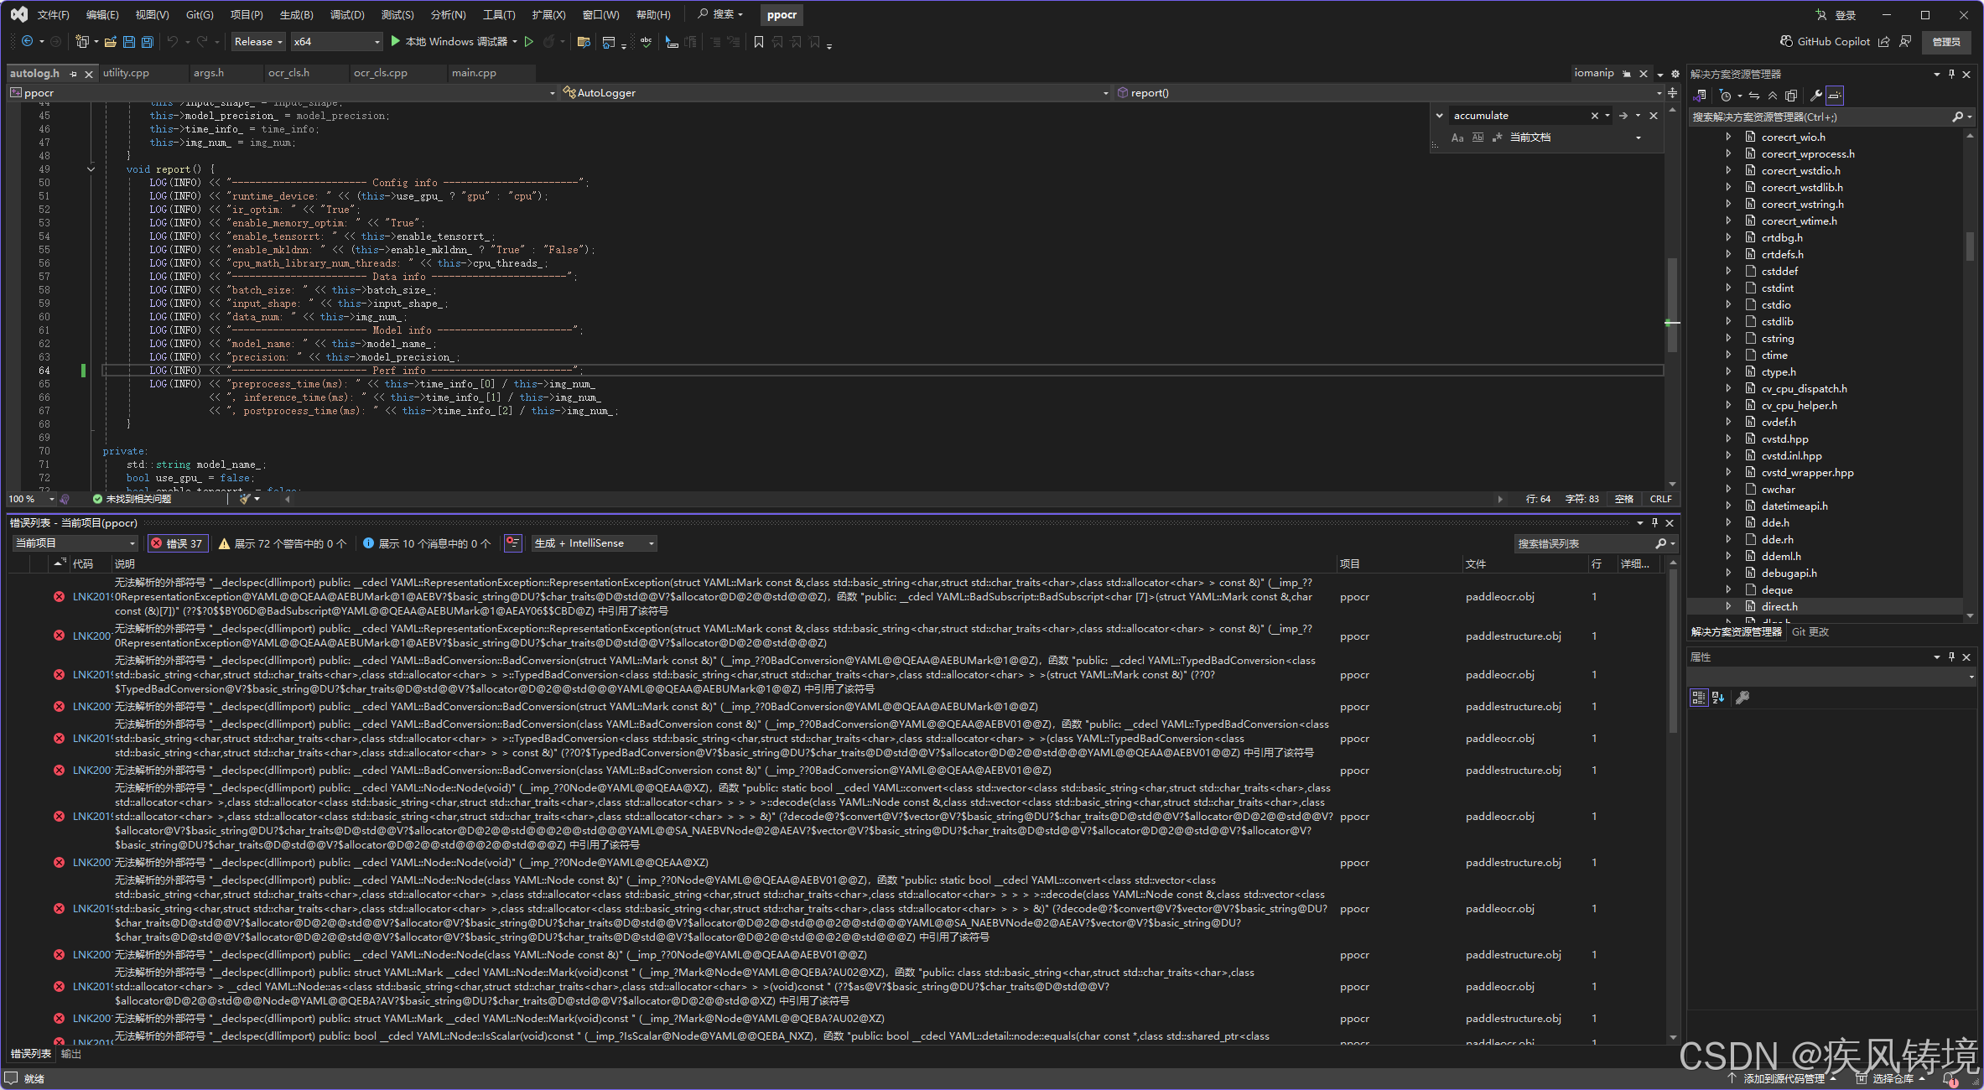Start debugging with the green play button
Viewport: 1984px width, 1090px height.
click(395, 42)
